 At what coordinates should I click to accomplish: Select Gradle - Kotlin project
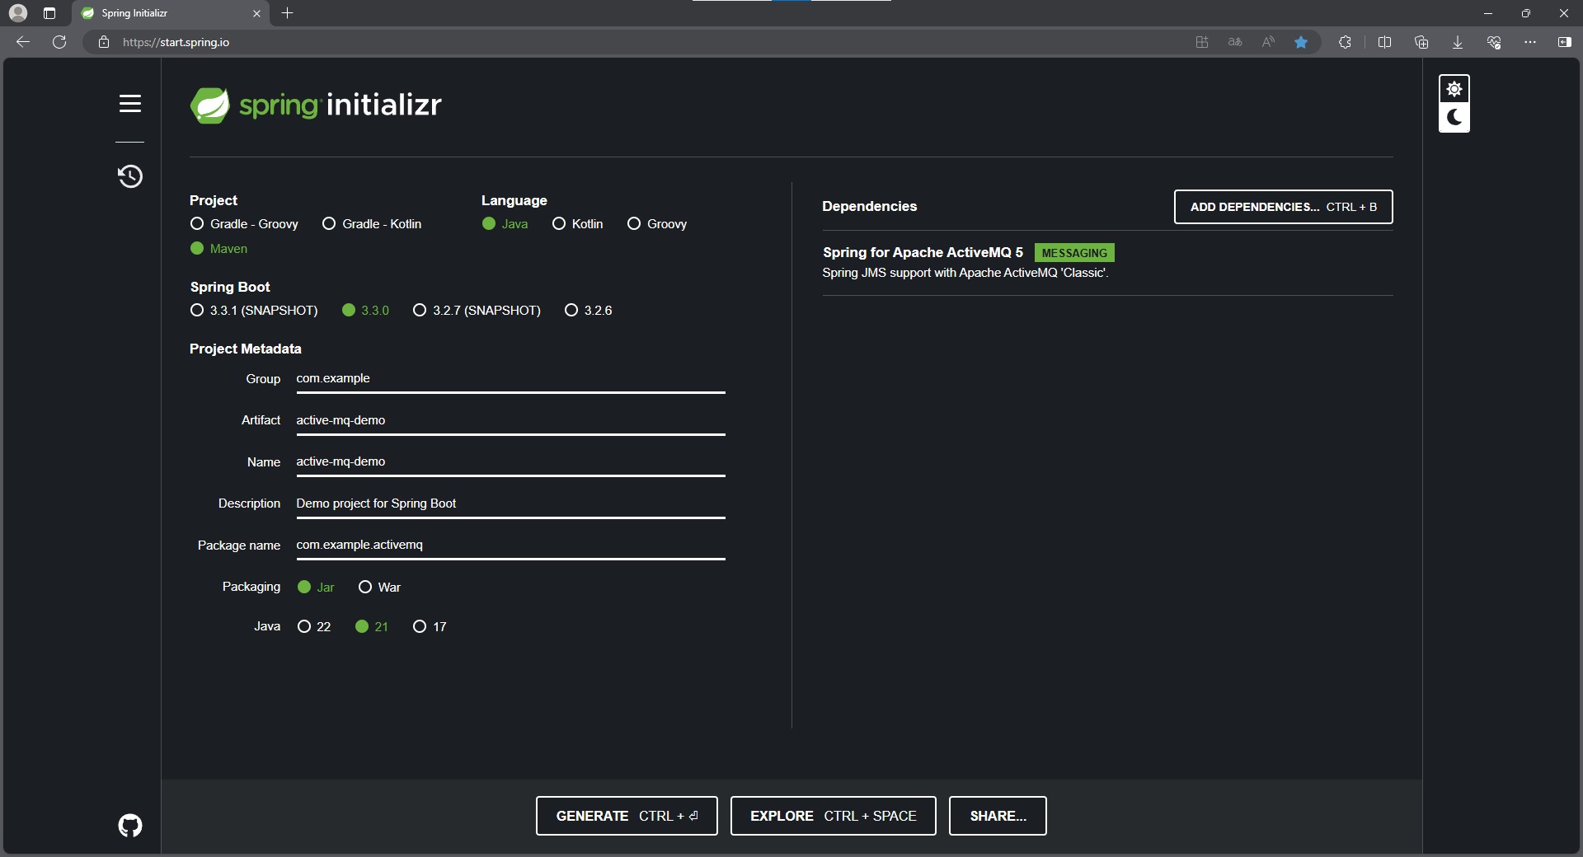pos(372,224)
